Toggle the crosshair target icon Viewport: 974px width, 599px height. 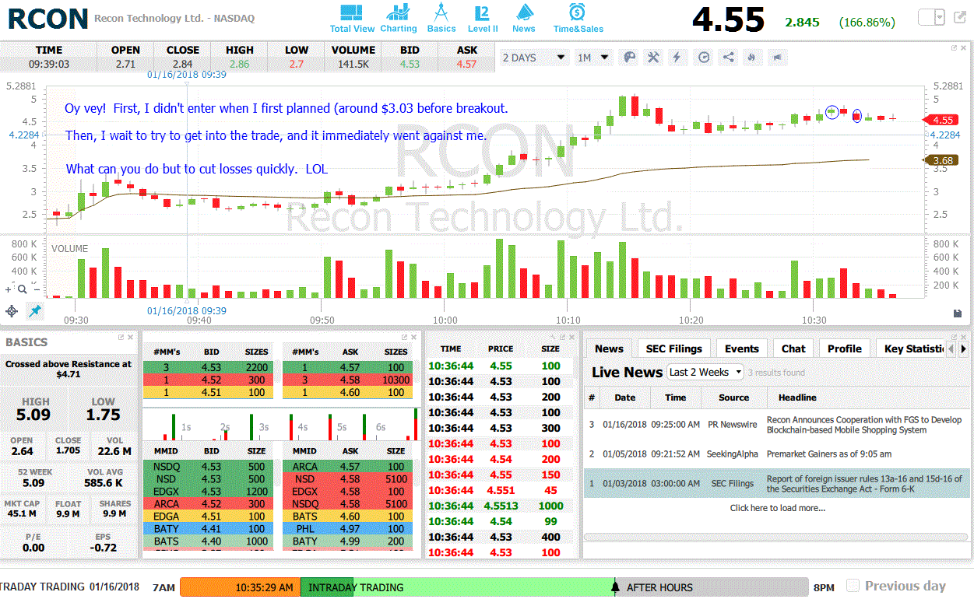(12, 311)
